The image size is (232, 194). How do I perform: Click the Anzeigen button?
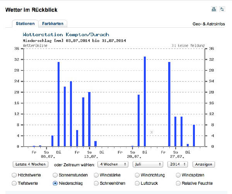point(204,164)
